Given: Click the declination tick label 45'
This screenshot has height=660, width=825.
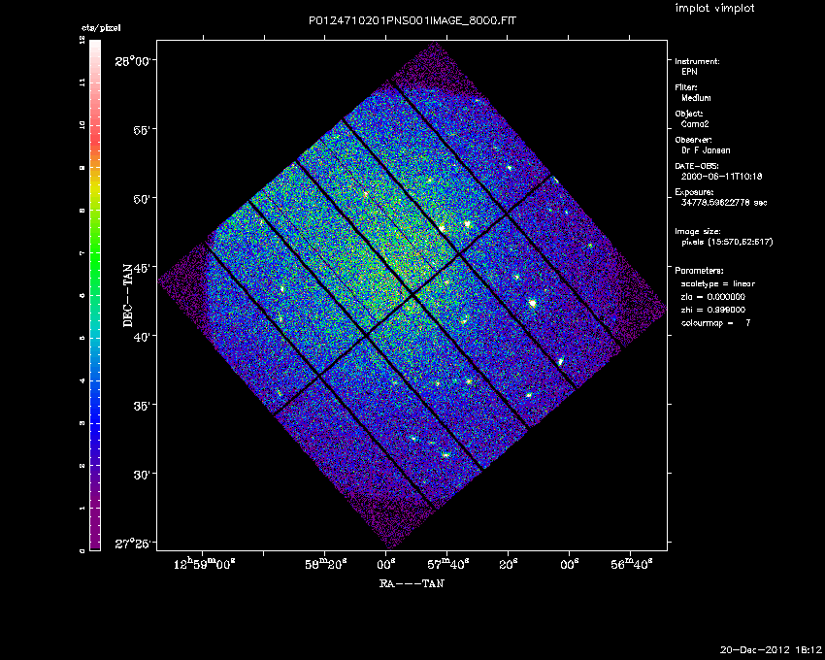Looking at the screenshot, I should (x=142, y=268).
